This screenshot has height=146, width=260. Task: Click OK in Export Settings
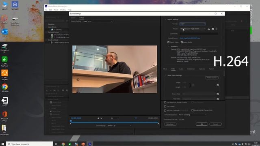pos(202,124)
